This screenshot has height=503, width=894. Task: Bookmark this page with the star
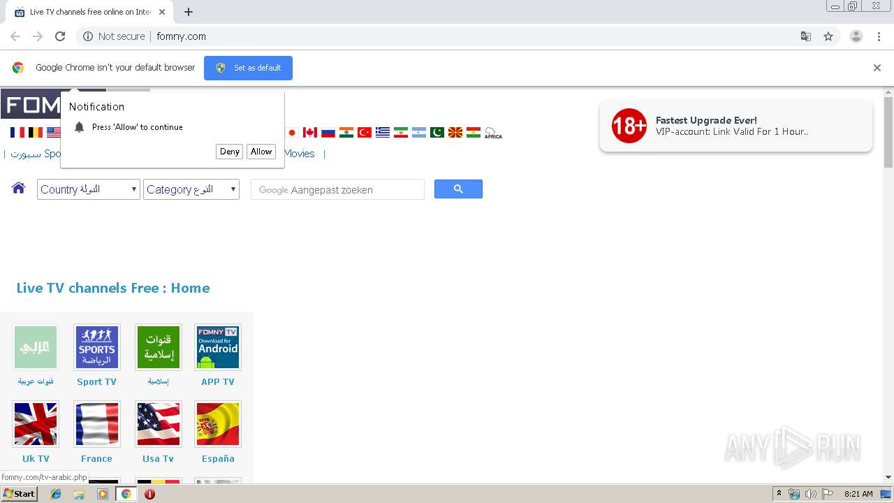[x=828, y=36]
